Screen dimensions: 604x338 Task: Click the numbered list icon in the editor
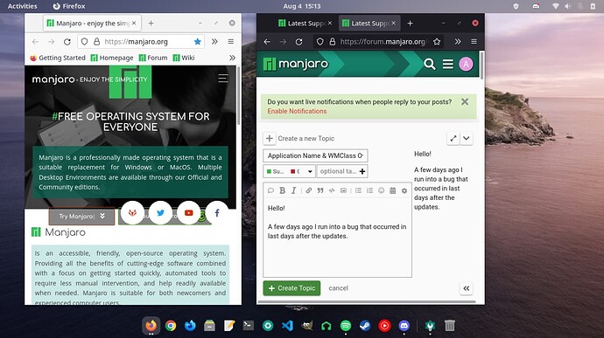click(369, 190)
